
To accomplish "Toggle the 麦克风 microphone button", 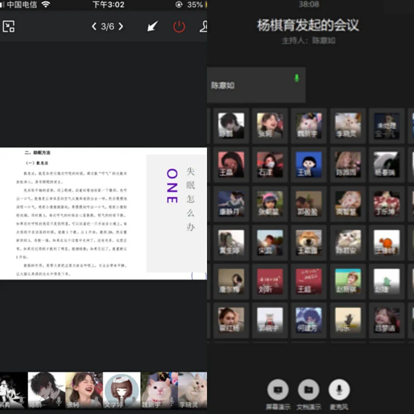I will tap(339, 390).
